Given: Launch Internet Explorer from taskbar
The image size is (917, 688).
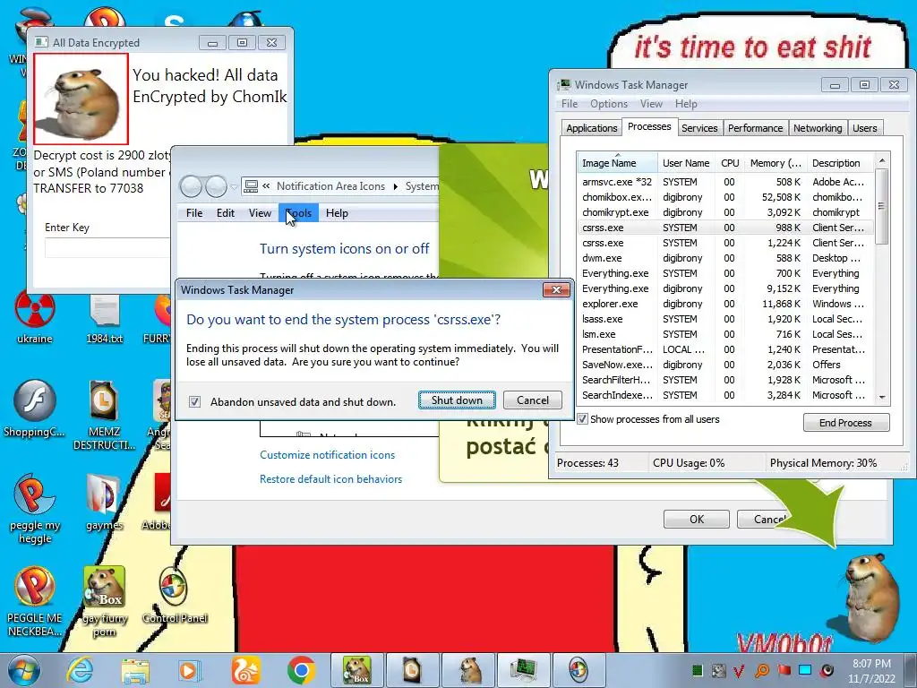Looking at the screenshot, I should pyautogui.click(x=81, y=670).
